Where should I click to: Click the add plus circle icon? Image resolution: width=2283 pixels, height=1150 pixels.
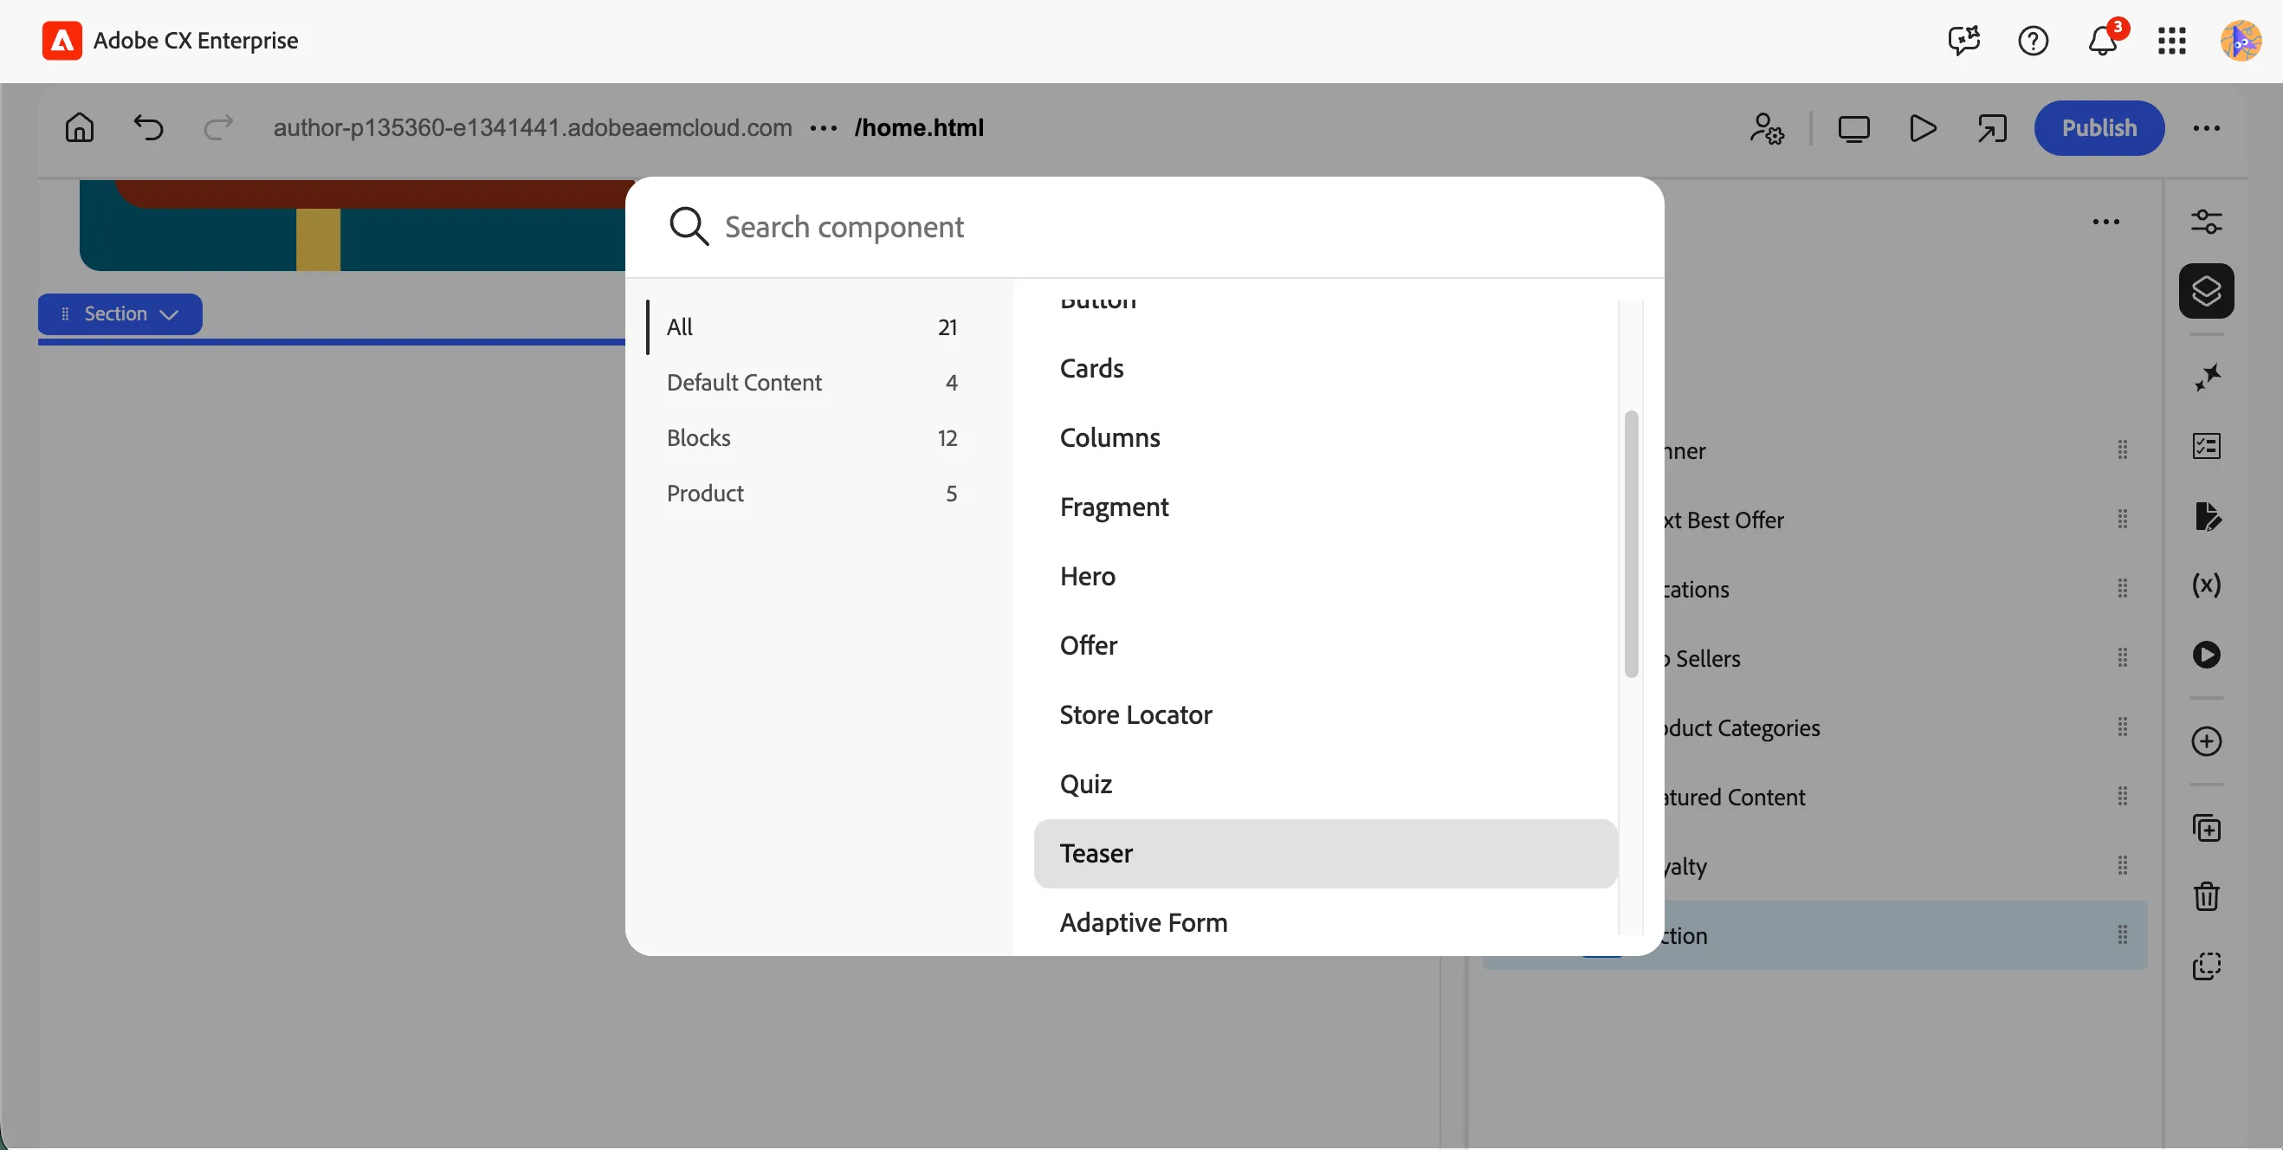2206,740
